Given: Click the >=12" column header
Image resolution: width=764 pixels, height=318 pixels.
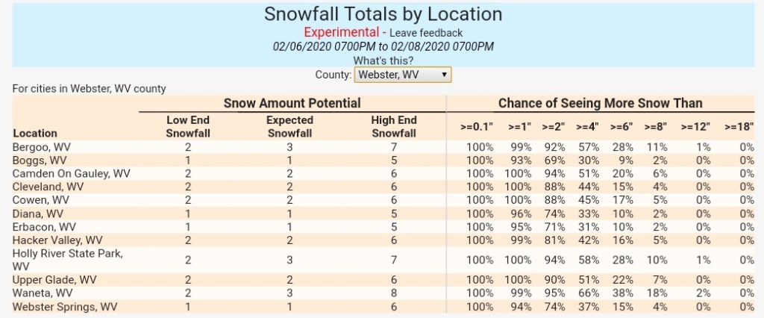Looking at the screenshot, I should click(x=694, y=127).
